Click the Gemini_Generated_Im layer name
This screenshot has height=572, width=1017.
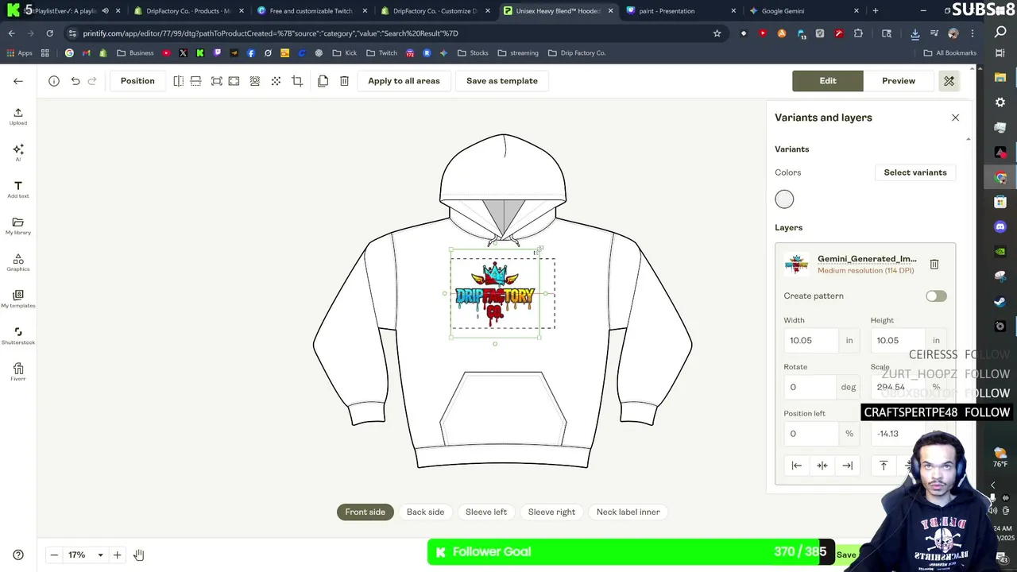click(x=867, y=259)
